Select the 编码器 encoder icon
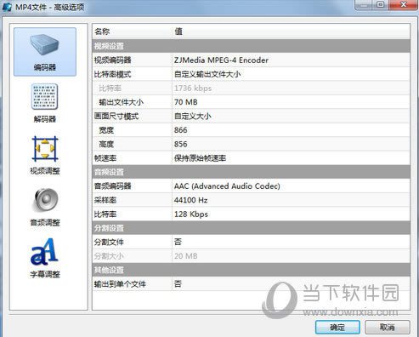Screen dimensions: 419x337 click(x=45, y=52)
